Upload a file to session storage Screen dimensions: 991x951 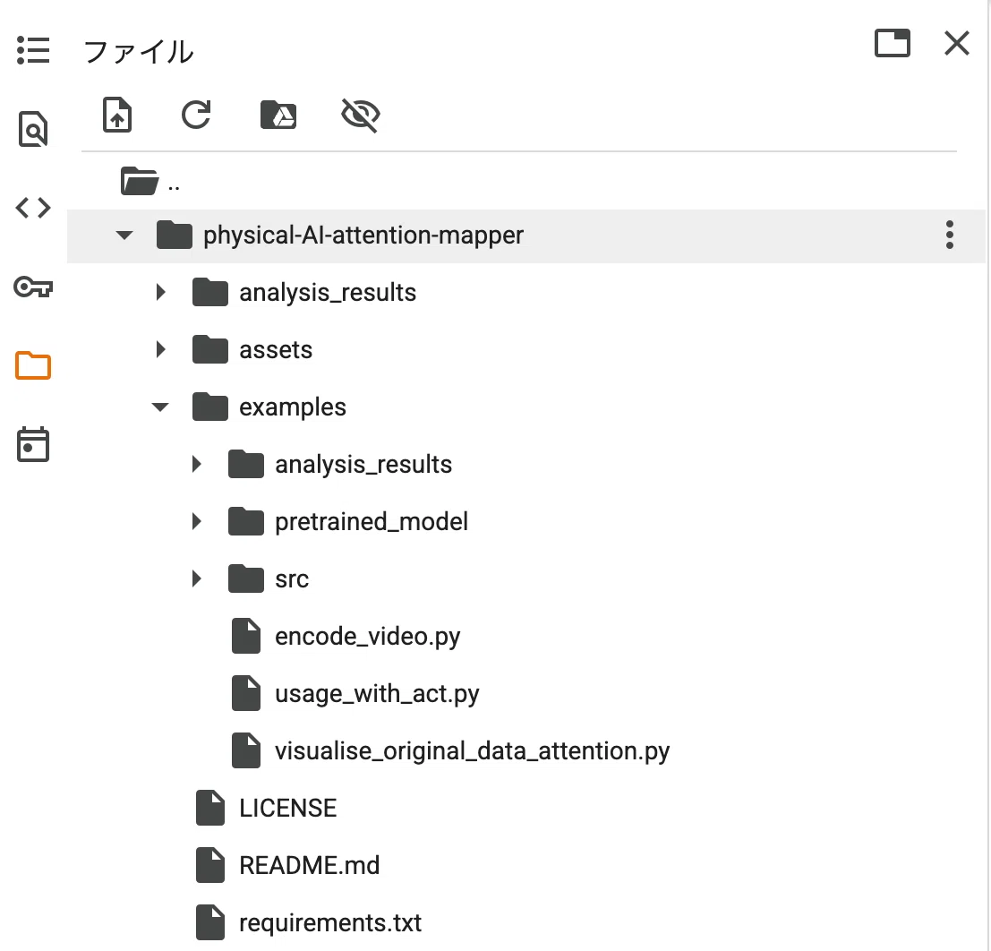coord(117,116)
